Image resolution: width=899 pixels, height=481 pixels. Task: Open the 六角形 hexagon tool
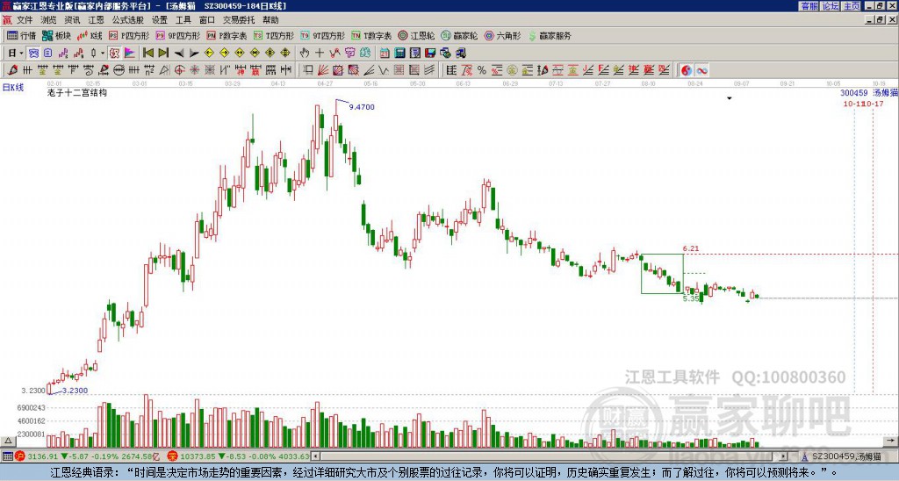click(502, 35)
